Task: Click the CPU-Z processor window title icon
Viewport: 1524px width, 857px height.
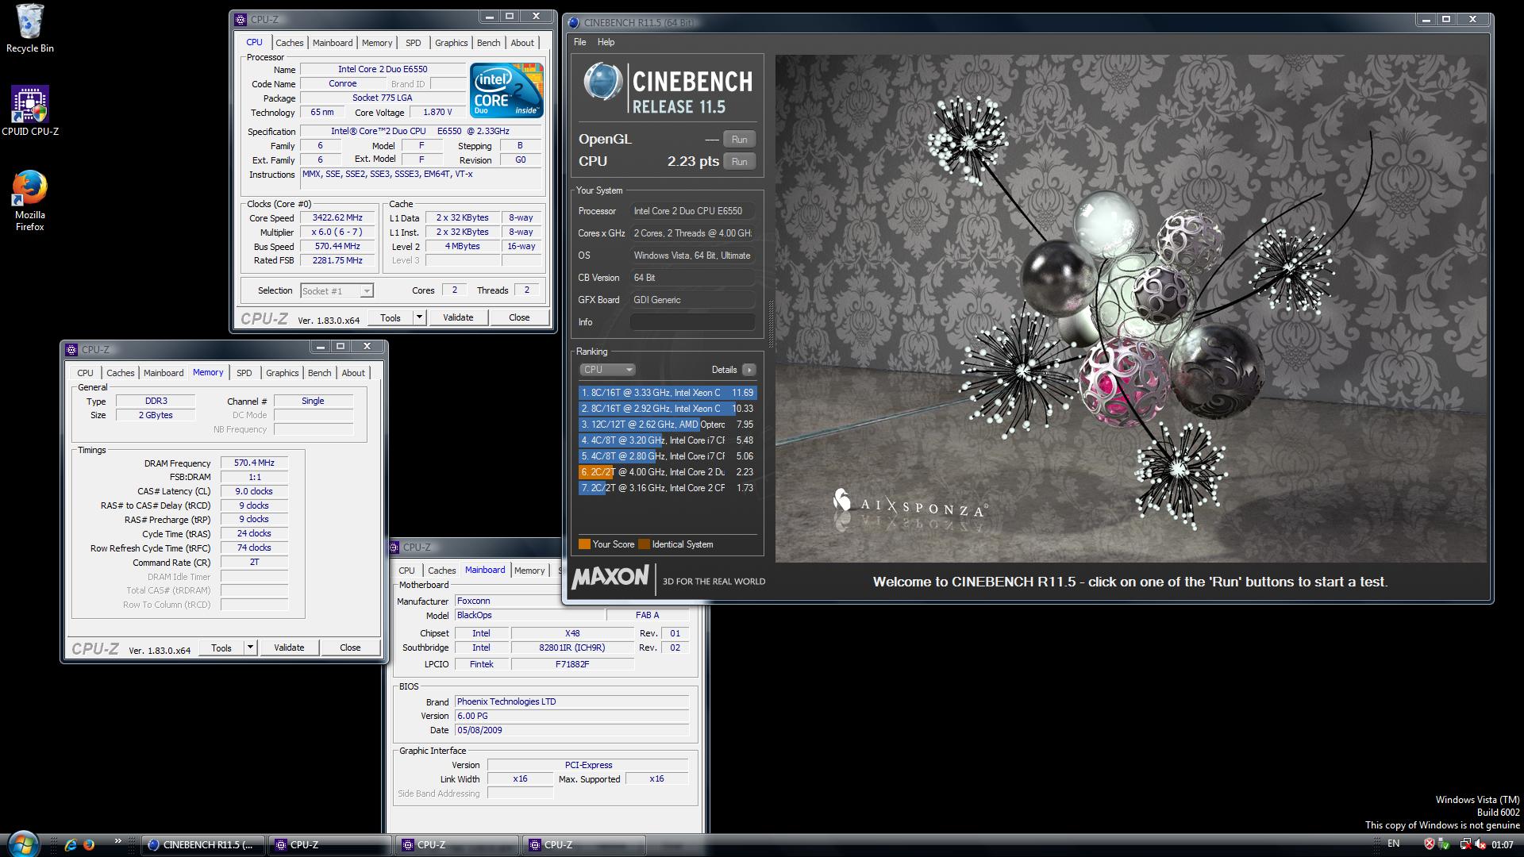Action: (241, 19)
